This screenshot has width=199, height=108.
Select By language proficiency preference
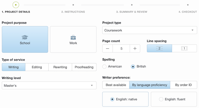150,85
